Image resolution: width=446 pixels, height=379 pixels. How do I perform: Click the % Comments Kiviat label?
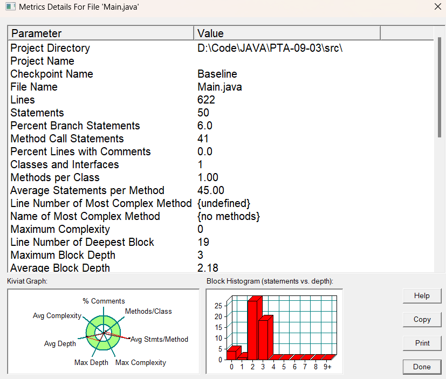104,301
